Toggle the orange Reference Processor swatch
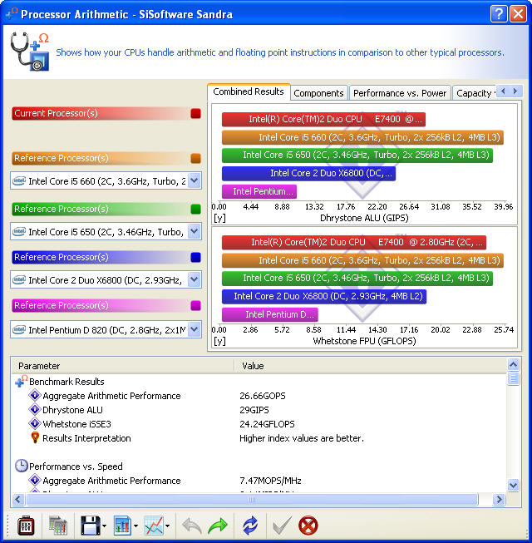 click(195, 158)
